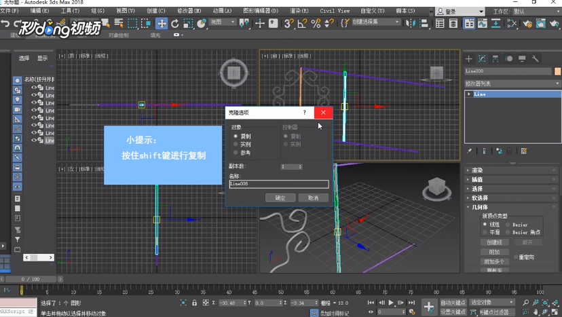Expand the 软选择 rollout
Viewport: 562px width, 317px height.
511,198
